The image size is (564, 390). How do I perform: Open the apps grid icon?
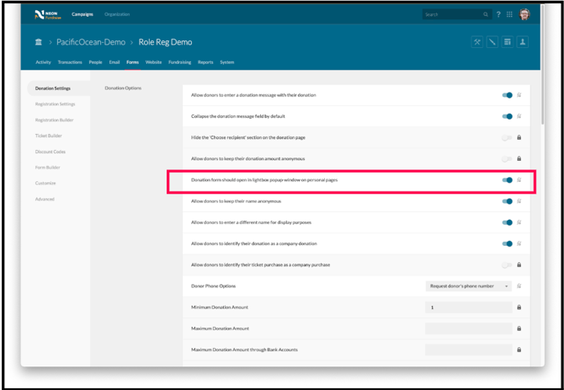point(510,14)
